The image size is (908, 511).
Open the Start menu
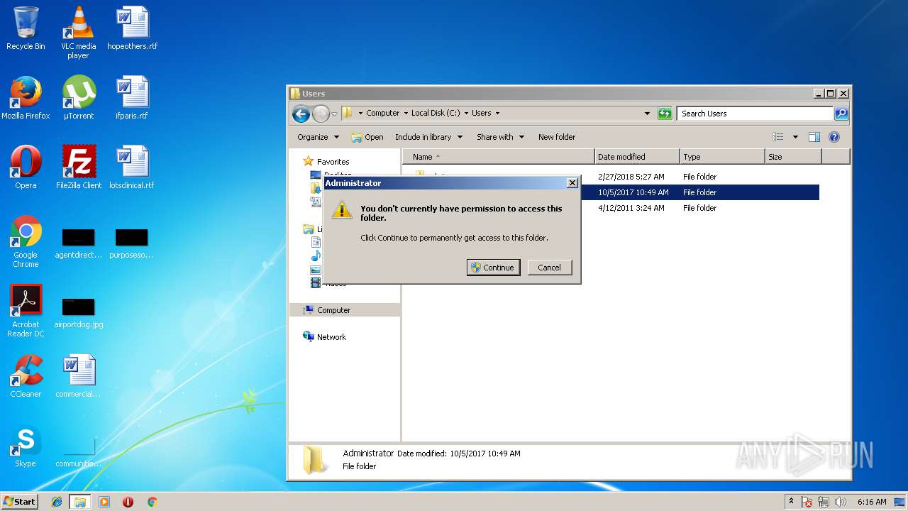(x=20, y=501)
